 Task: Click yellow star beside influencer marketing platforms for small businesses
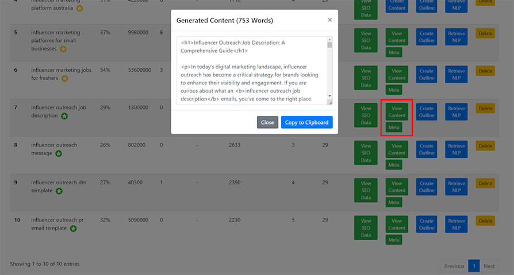pyautogui.click(x=63, y=49)
